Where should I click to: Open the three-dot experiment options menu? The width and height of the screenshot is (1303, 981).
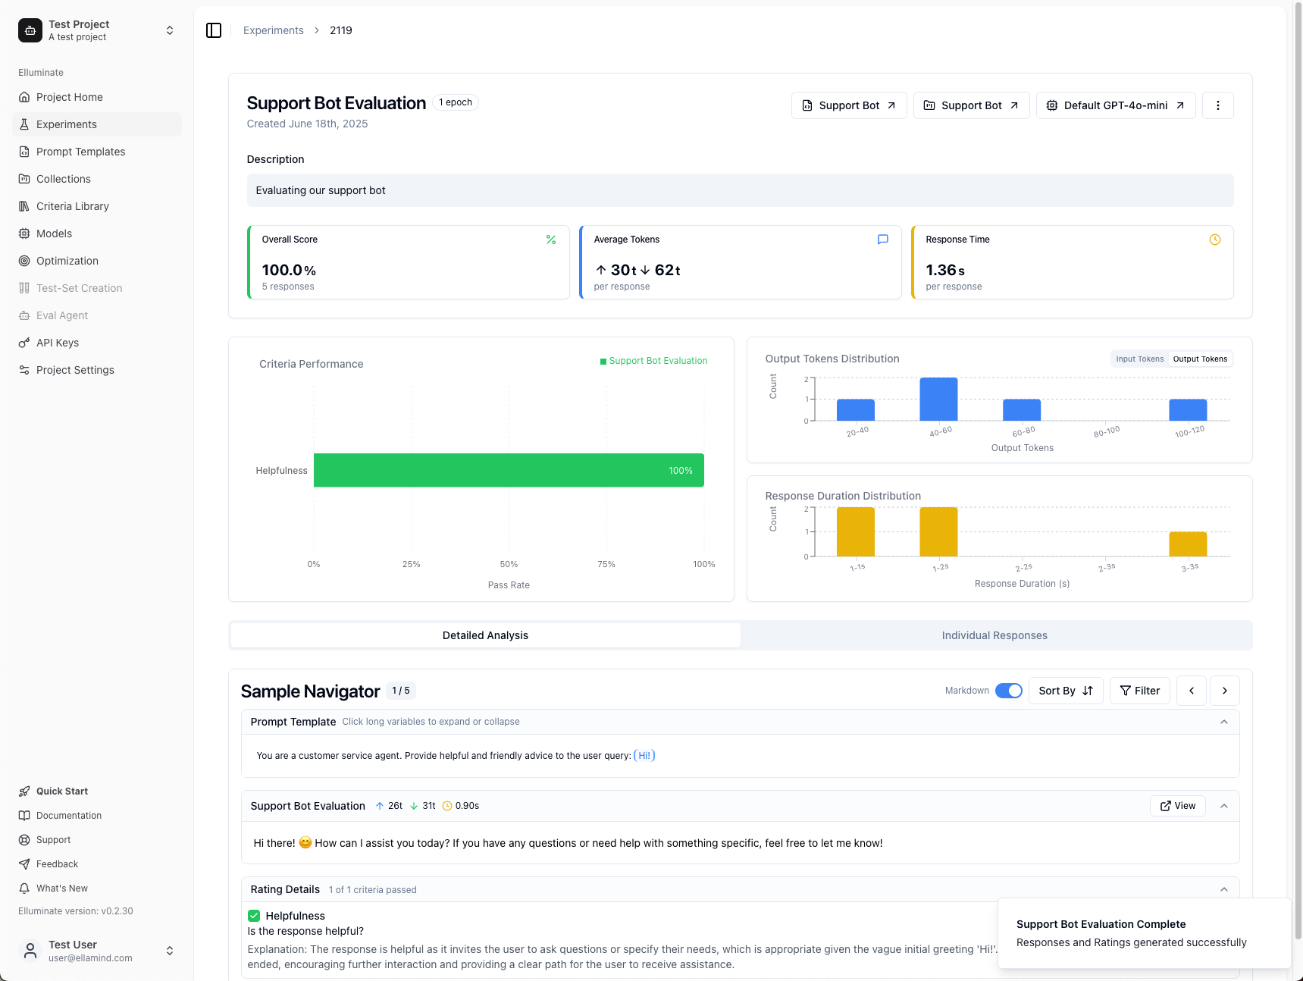tap(1218, 105)
